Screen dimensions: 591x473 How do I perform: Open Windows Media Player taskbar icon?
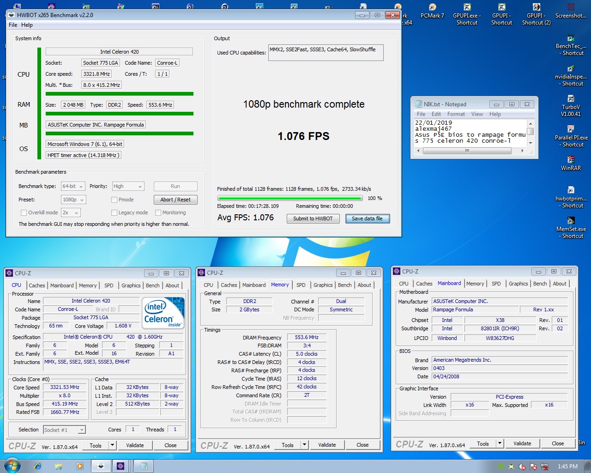click(x=79, y=466)
